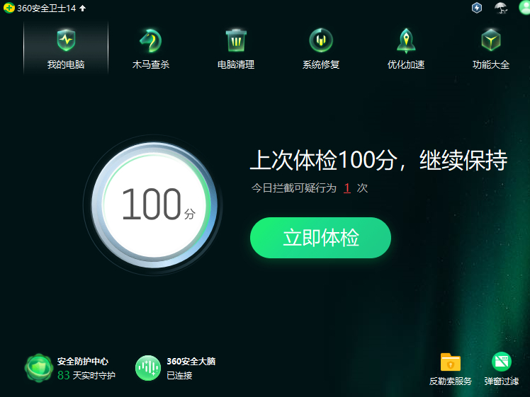Open the user avatar in top corner

pos(524,7)
